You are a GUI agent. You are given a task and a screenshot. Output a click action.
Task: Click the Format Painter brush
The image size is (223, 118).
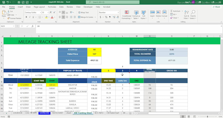(x=14, y=18)
